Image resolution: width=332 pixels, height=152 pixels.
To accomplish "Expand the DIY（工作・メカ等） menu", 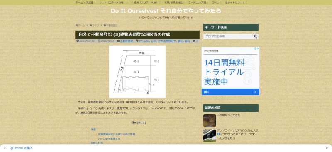I will pyautogui.click(x=113, y=2).
